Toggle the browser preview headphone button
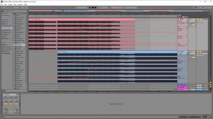Screen dimensions: 213x119 tap(5, 91)
